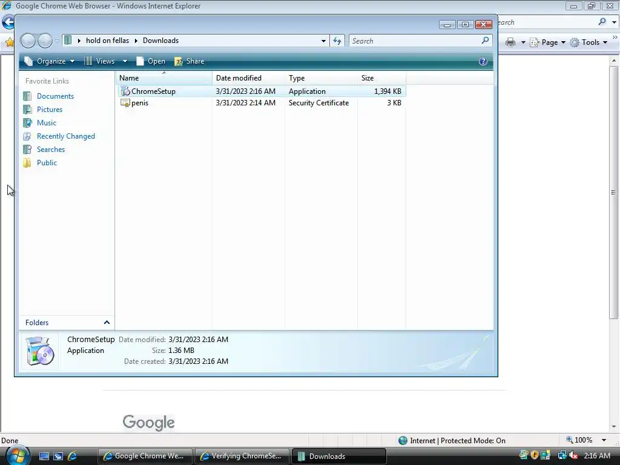
Task: Sort by Size column header
Action: pyautogui.click(x=381, y=78)
